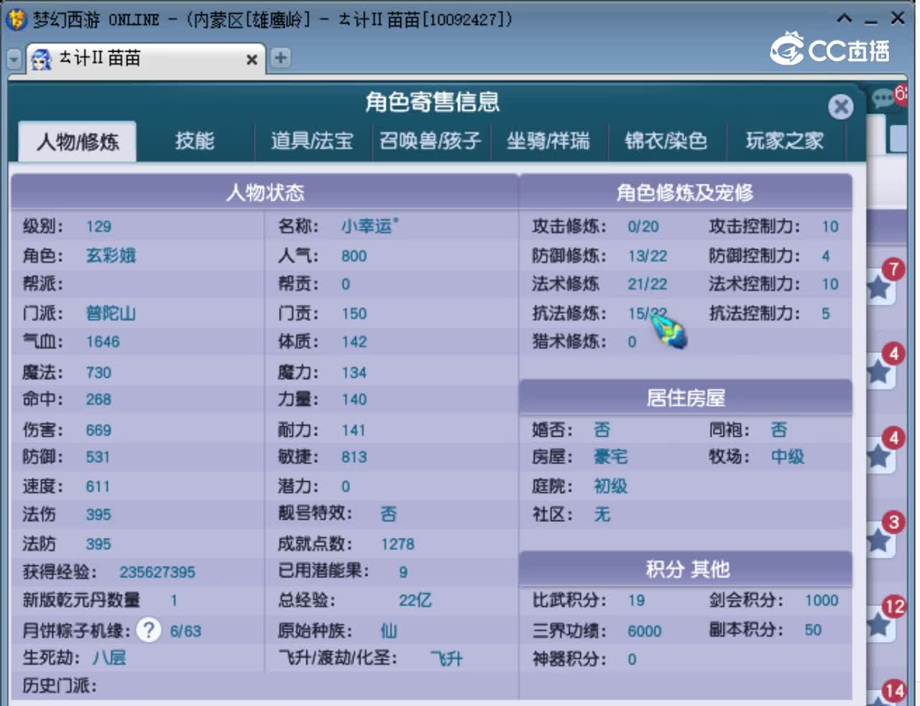Click the 原始种族 value 仙

coord(389,631)
